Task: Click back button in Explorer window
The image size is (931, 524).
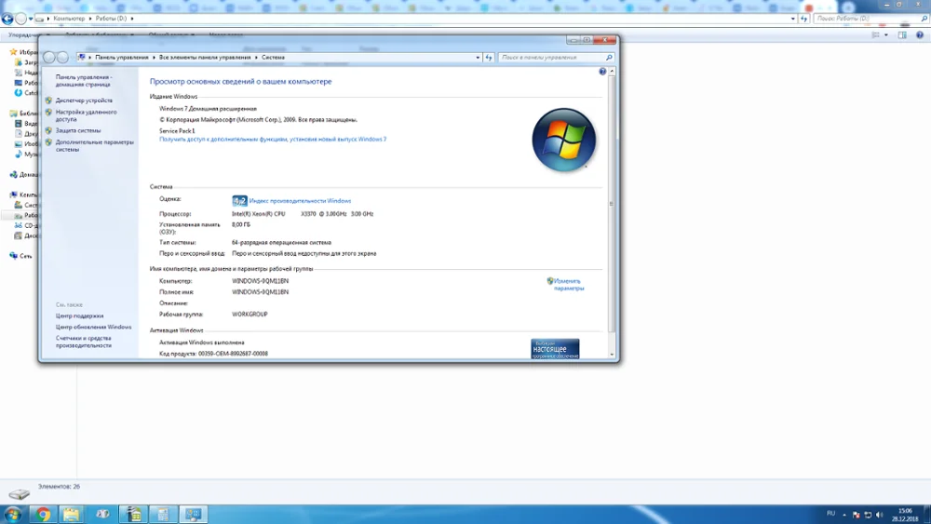Action: 7,19
